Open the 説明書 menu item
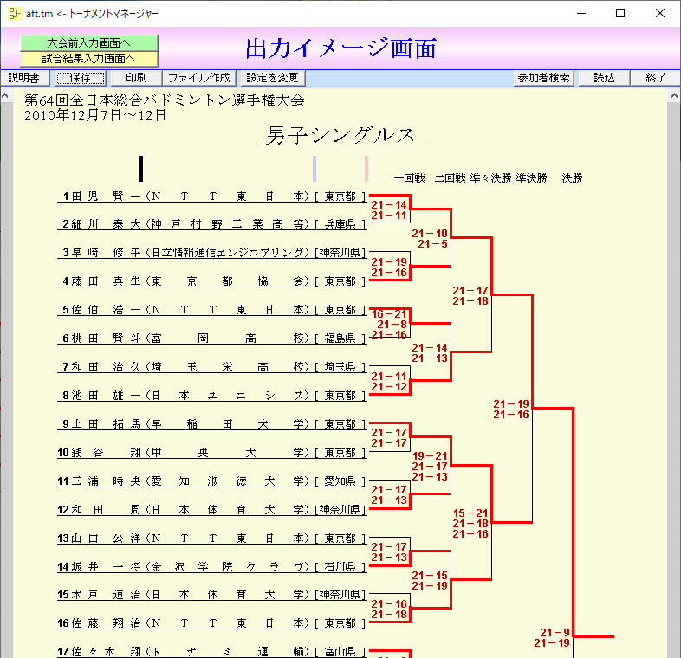Viewport: 681px width, 658px height. coord(24,78)
